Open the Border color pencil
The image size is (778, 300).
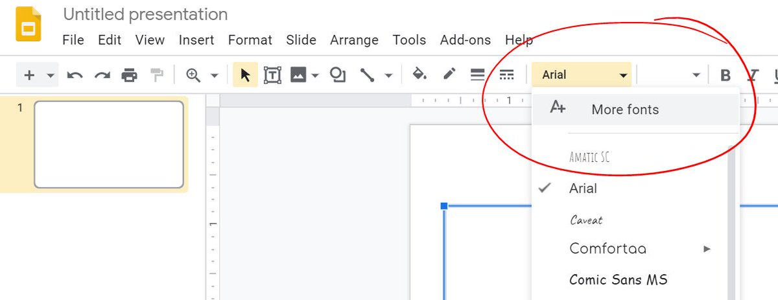point(449,75)
